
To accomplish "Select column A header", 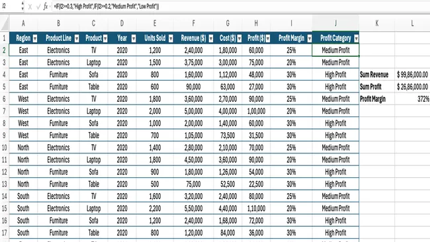I will 23,24.
